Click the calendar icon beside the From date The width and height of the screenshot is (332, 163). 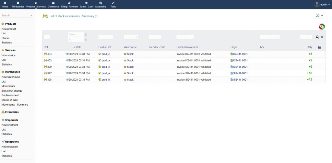click(86, 34)
